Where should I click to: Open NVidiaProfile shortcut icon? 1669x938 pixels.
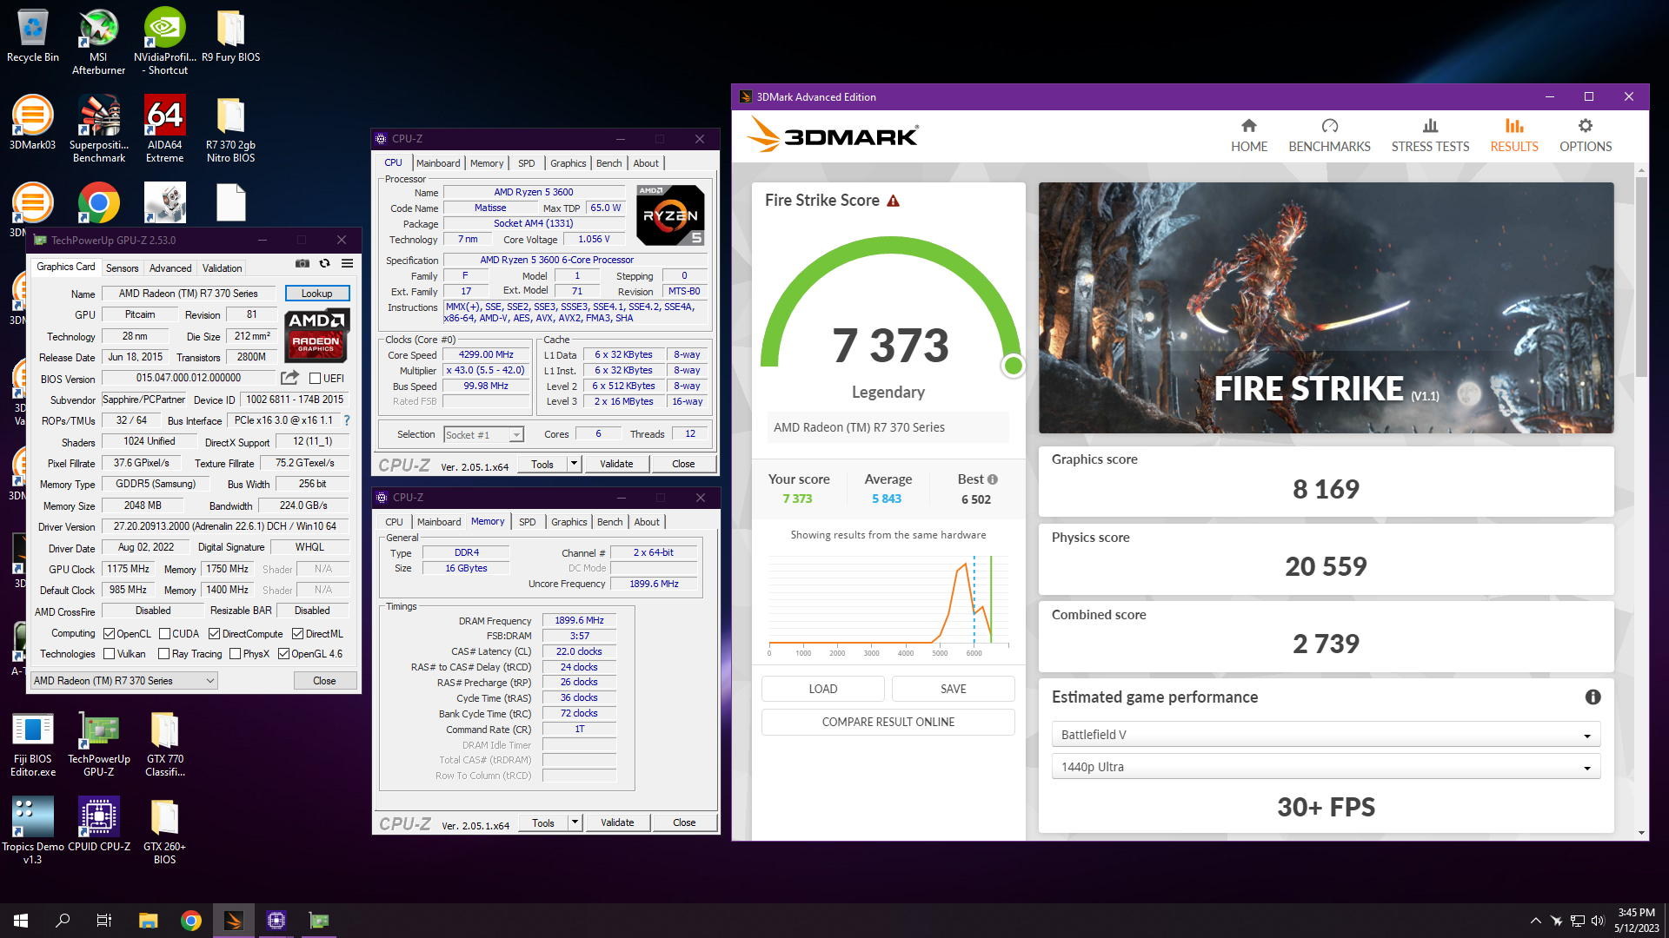pos(164,42)
